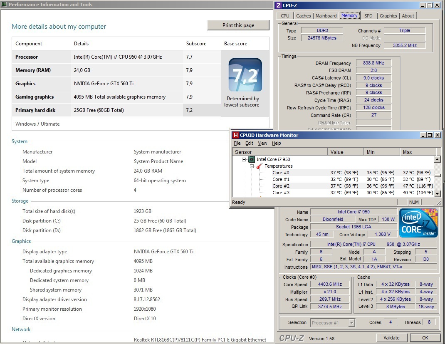Click the NUM indicator in status bar
This screenshot has height=344, width=445.
(x=414, y=202)
